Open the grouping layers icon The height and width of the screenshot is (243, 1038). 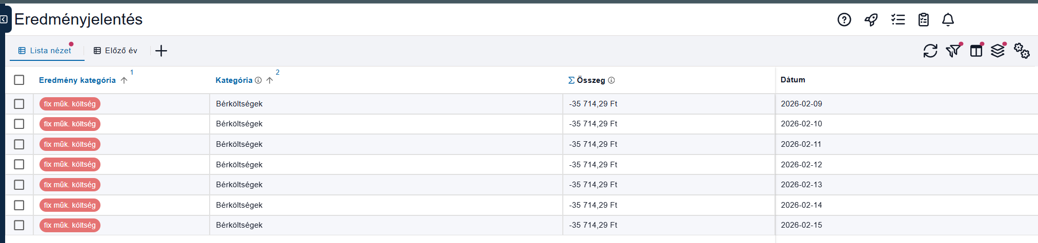998,51
